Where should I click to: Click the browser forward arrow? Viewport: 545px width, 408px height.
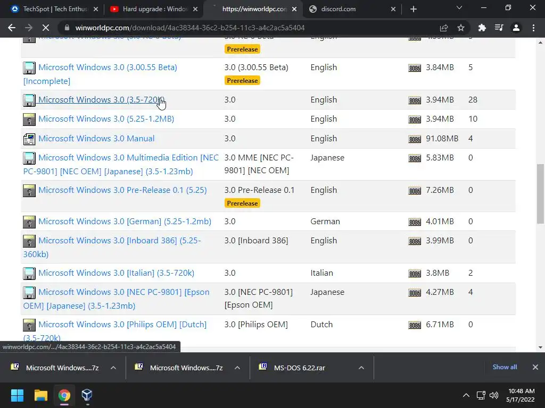tap(29, 28)
